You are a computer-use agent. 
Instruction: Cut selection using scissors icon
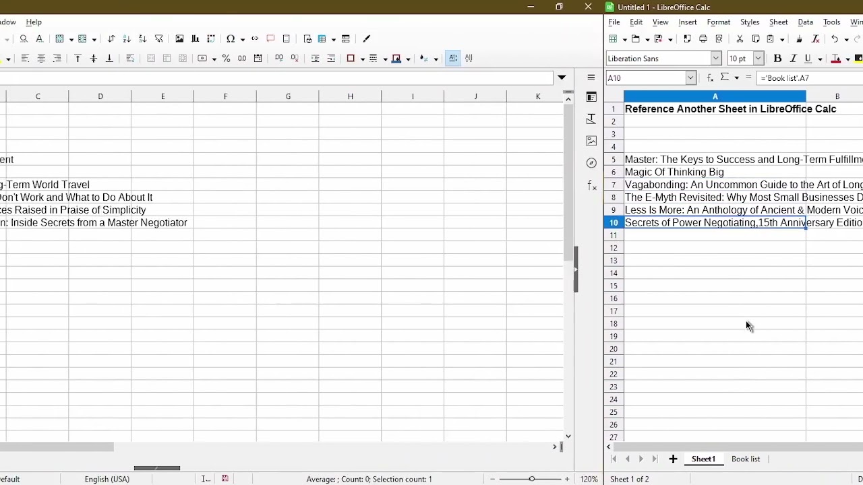[x=740, y=39]
